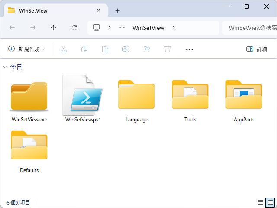Close the WinSetView tab
This screenshot has height=208, width=277.
[x=99, y=10]
